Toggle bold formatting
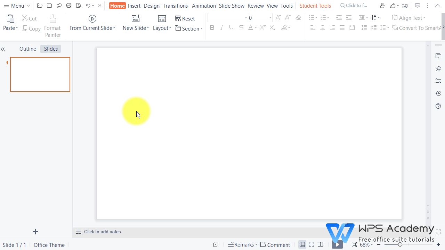The image size is (445, 250). 212,27
